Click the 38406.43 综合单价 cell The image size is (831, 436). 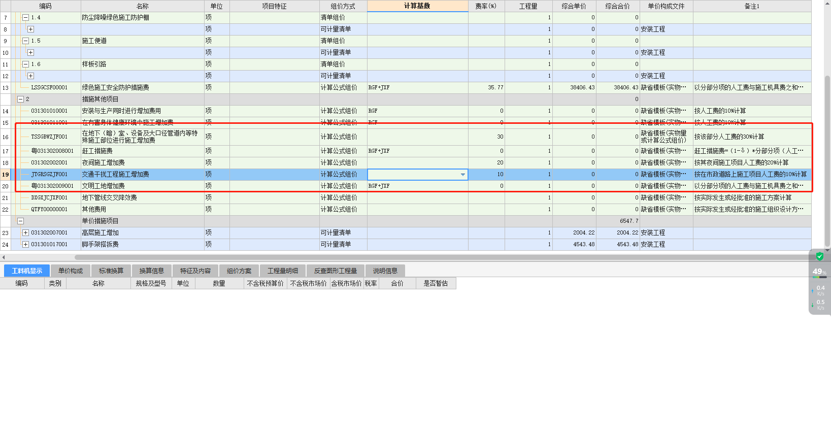click(x=574, y=87)
